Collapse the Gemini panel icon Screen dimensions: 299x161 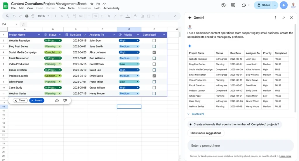[284, 18]
